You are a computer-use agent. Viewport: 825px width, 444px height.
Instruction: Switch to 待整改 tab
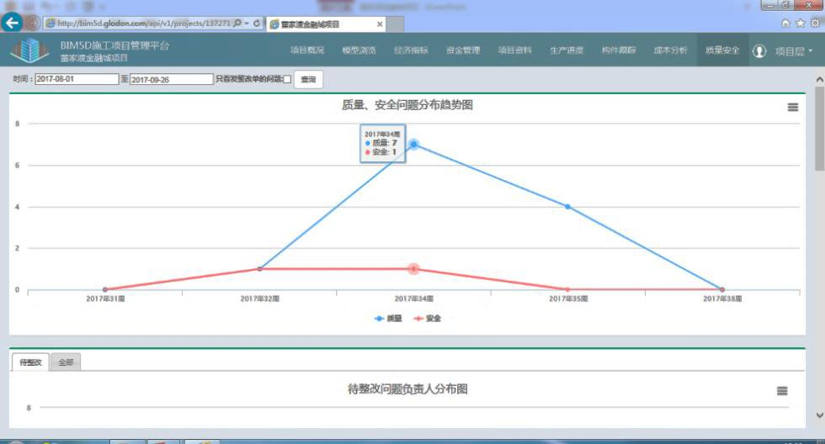[30, 362]
